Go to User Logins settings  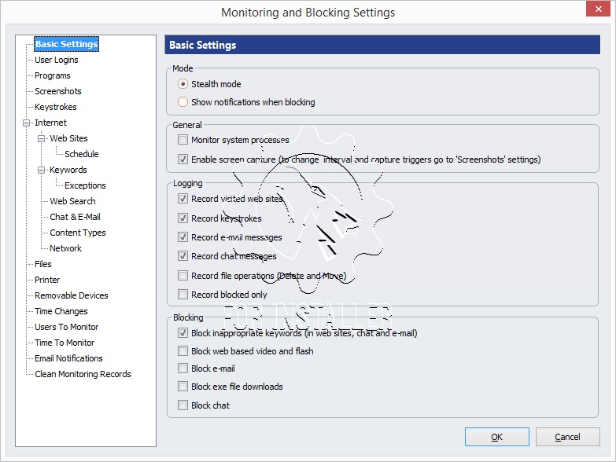click(56, 60)
